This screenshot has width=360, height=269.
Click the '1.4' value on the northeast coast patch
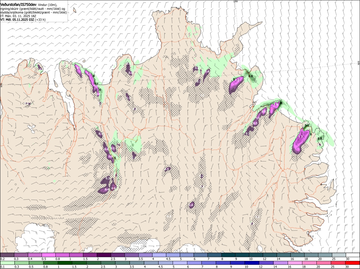(x=276, y=104)
